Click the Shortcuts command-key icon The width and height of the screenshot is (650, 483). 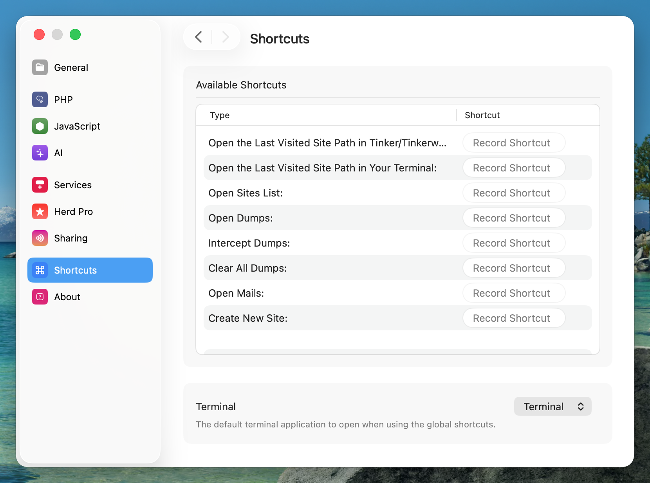pyautogui.click(x=40, y=270)
